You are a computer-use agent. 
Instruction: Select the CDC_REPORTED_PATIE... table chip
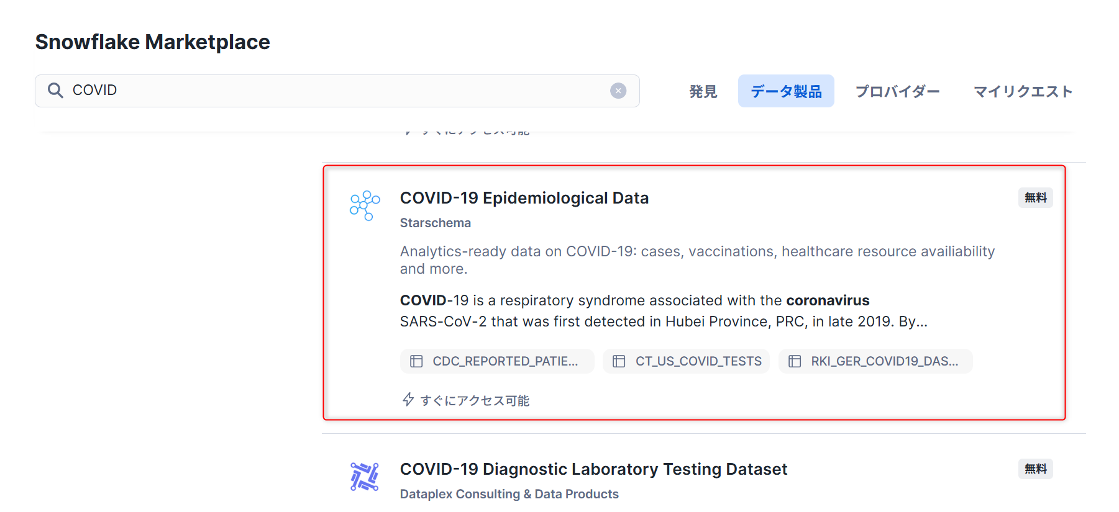pos(497,361)
